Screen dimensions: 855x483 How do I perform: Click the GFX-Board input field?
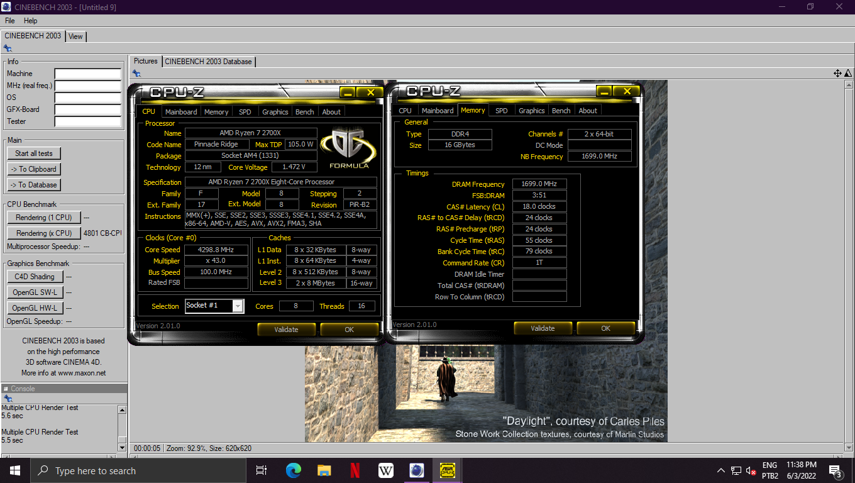click(x=87, y=109)
